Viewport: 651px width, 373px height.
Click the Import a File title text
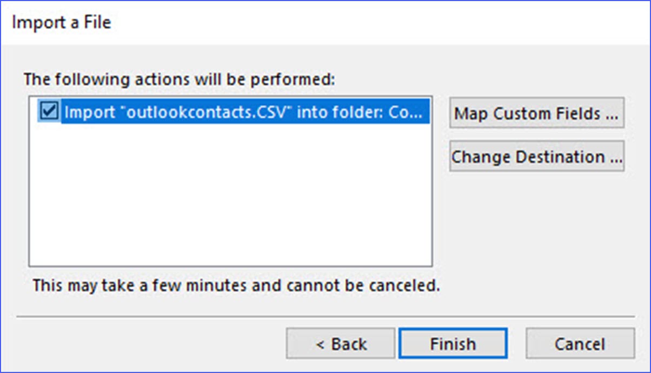click(61, 23)
